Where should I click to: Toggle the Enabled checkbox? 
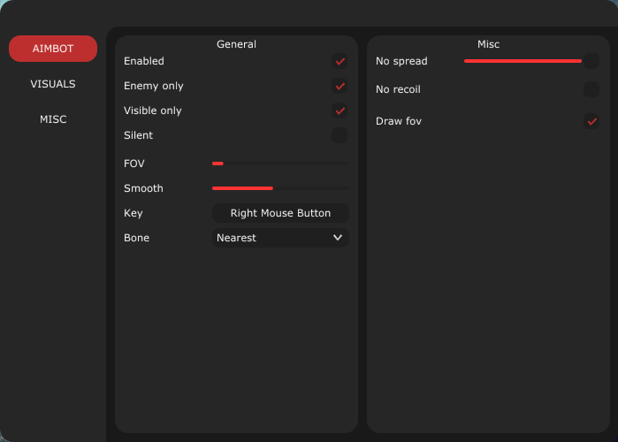(340, 61)
